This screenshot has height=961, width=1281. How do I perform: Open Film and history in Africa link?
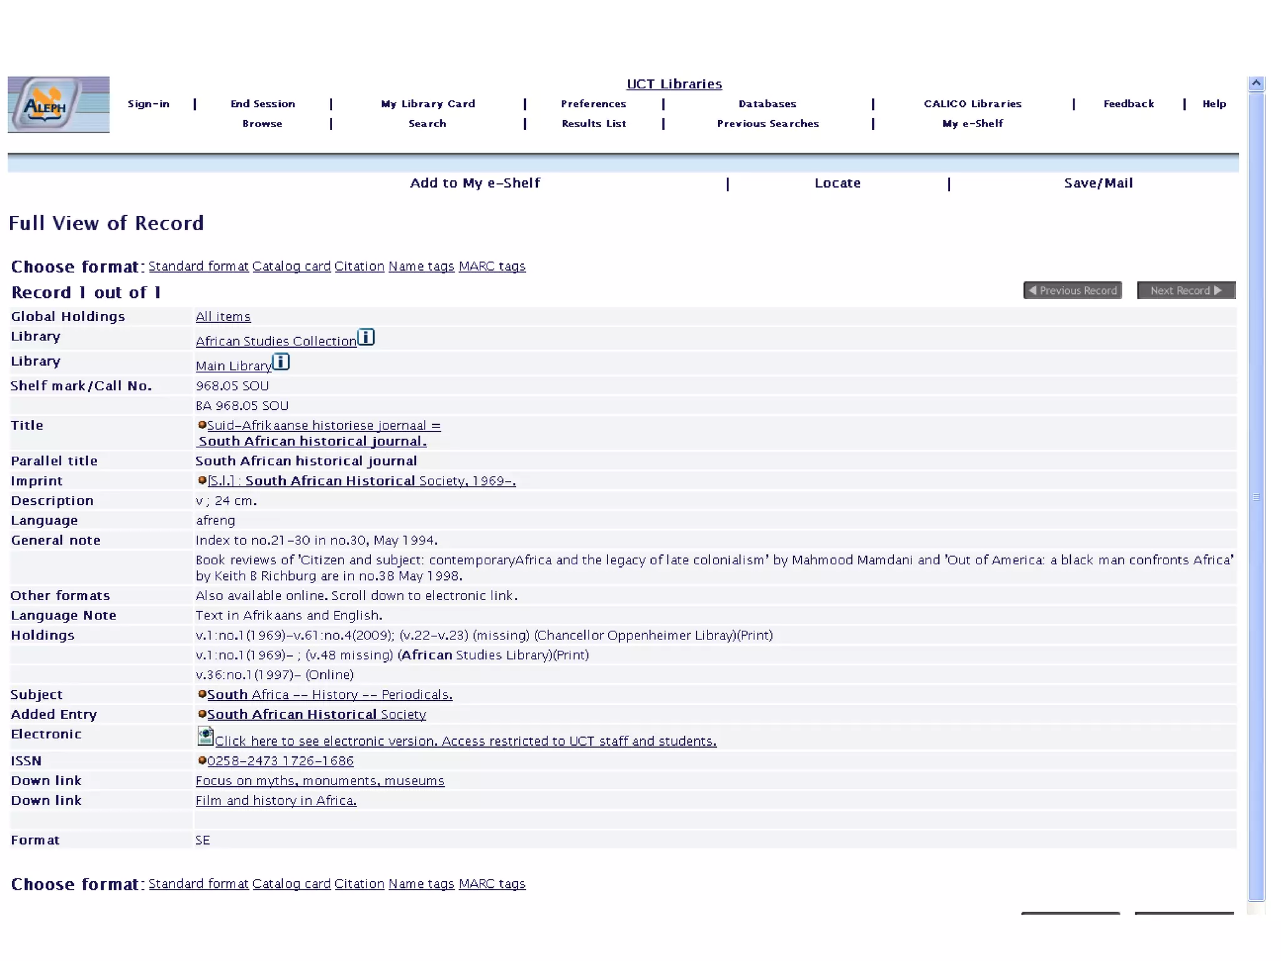(x=276, y=801)
